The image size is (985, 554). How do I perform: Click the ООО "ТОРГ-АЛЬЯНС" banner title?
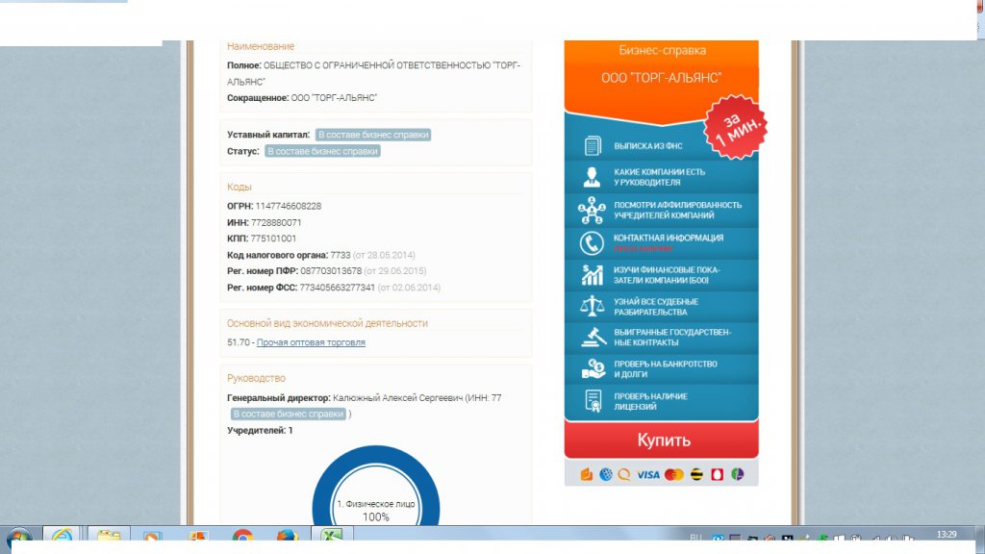tap(661, 78)
